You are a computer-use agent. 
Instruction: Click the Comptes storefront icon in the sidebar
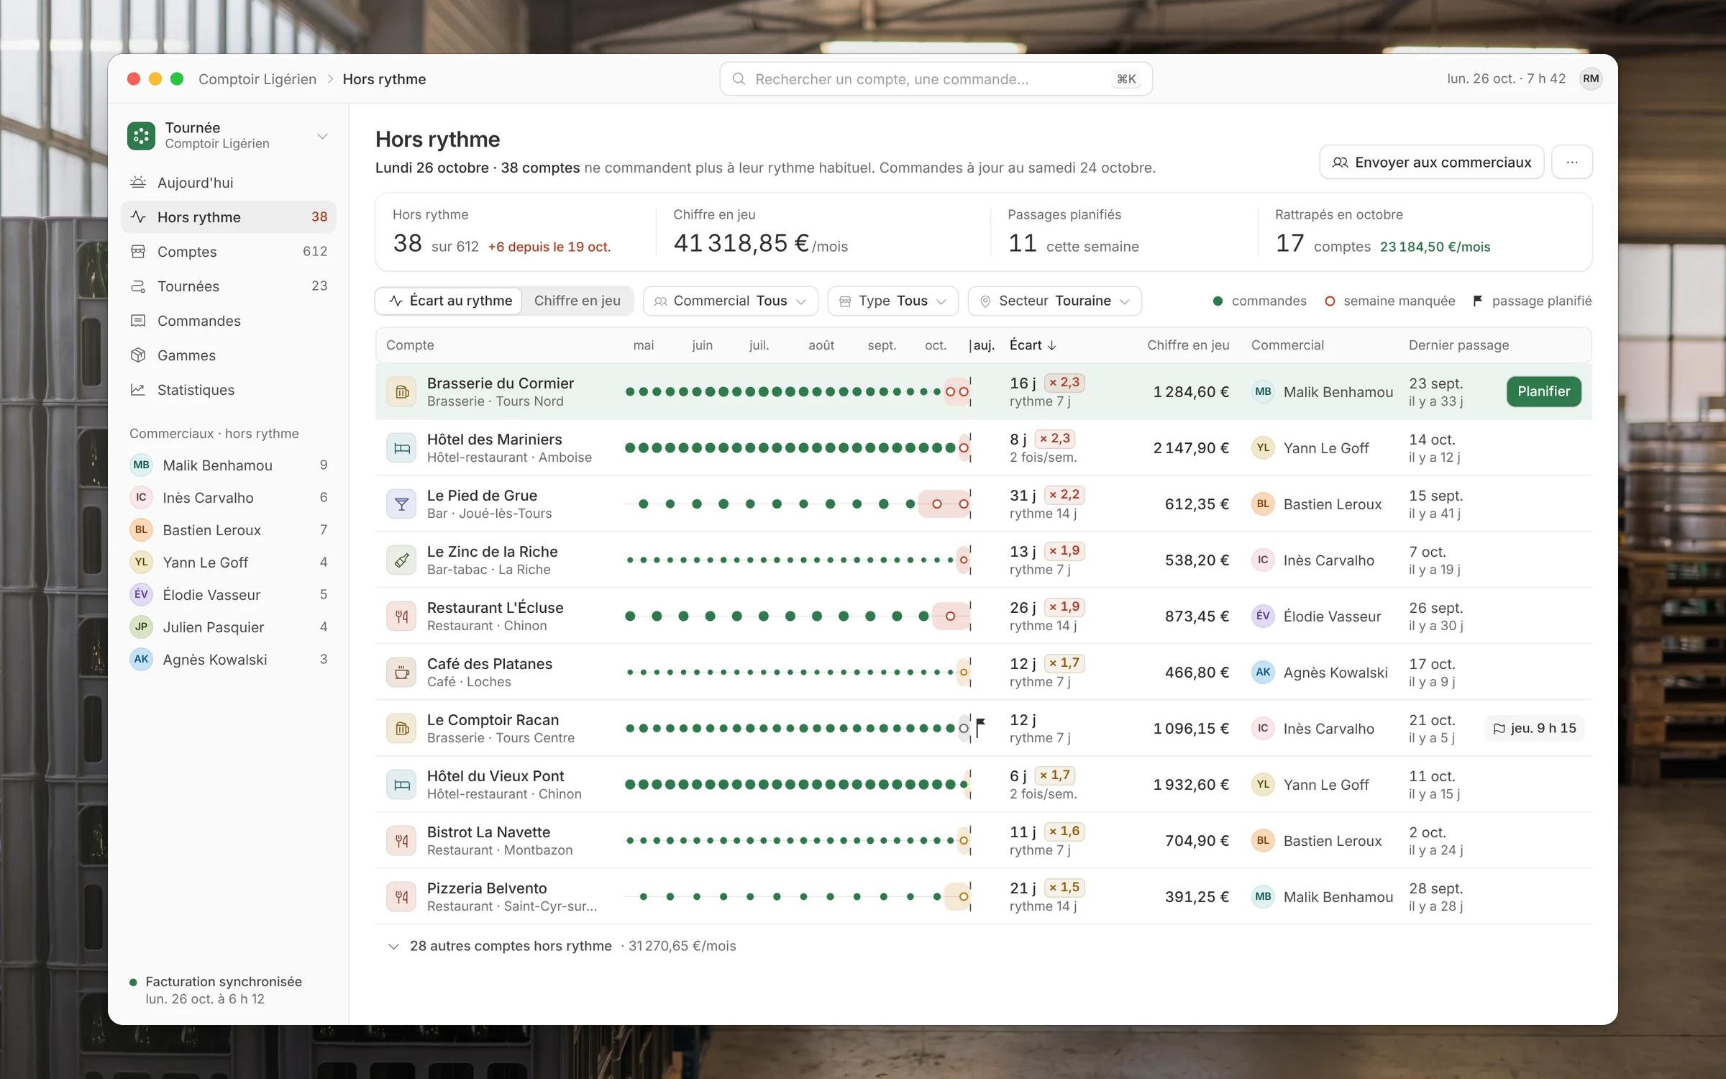pyautogui.click(x=138, y=252)
